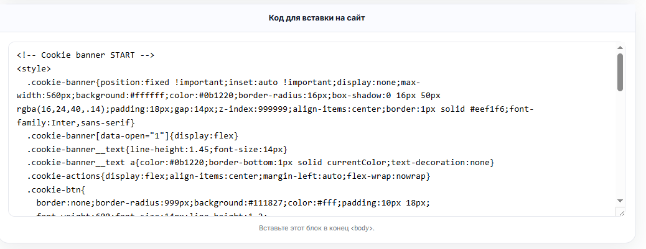Image resolution: width=646 pixels, height=249 pixels.
Task: Click the '.cookie-btn{' selector line
Action: pyautogui.click(x=55, y=189)
